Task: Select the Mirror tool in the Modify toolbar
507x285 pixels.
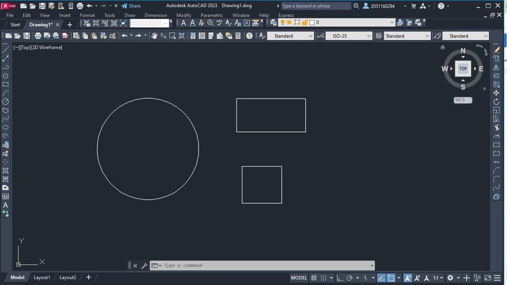Action: coord(497,68)
